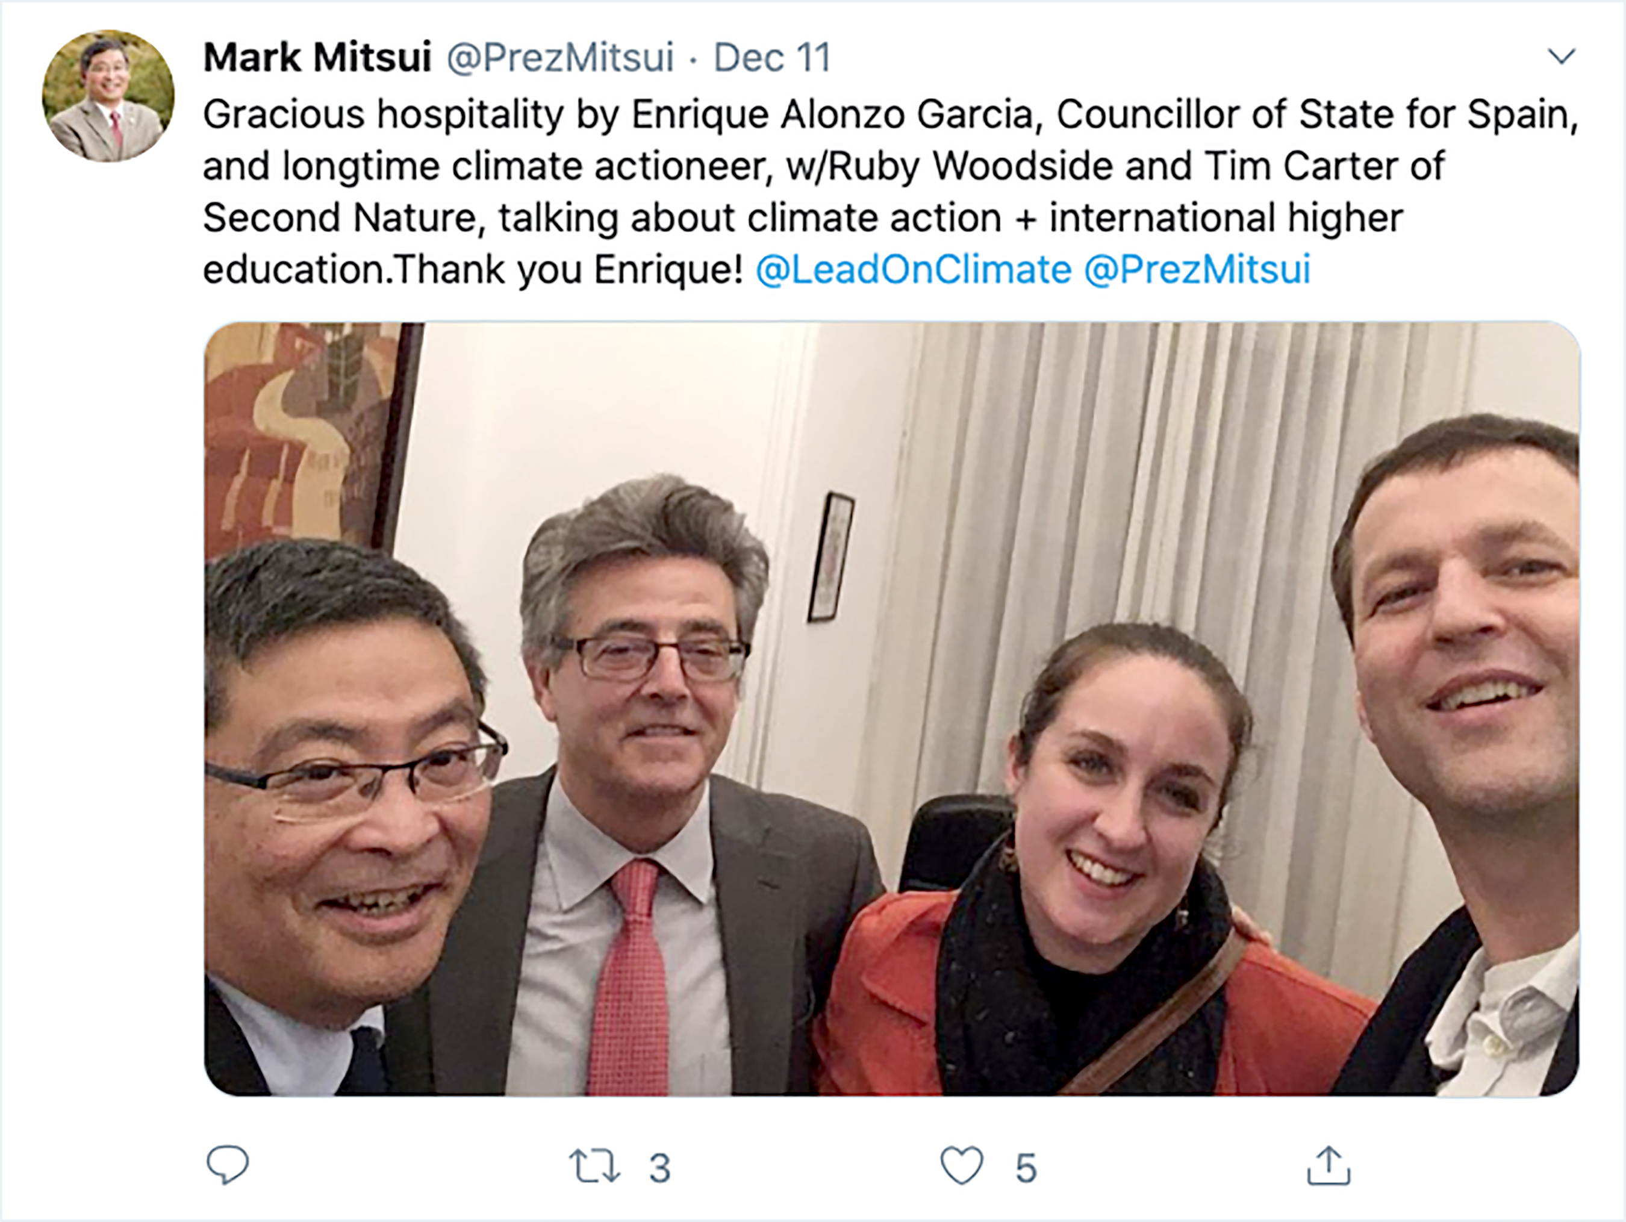
Task: Click the retweet count of 3
Action: point(659,1168)
